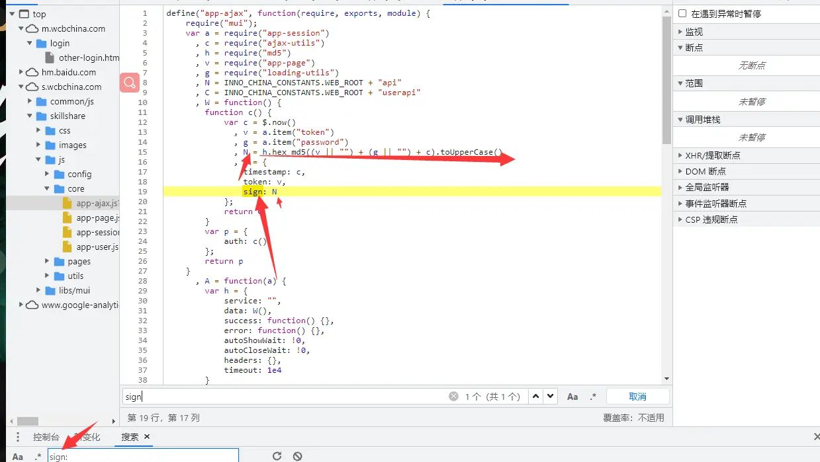Click the red magnifier search icon
Screen dimensions: 820x462
129,83
